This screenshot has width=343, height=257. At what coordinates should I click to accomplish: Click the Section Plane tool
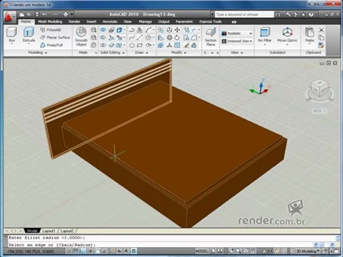(210, 37)
